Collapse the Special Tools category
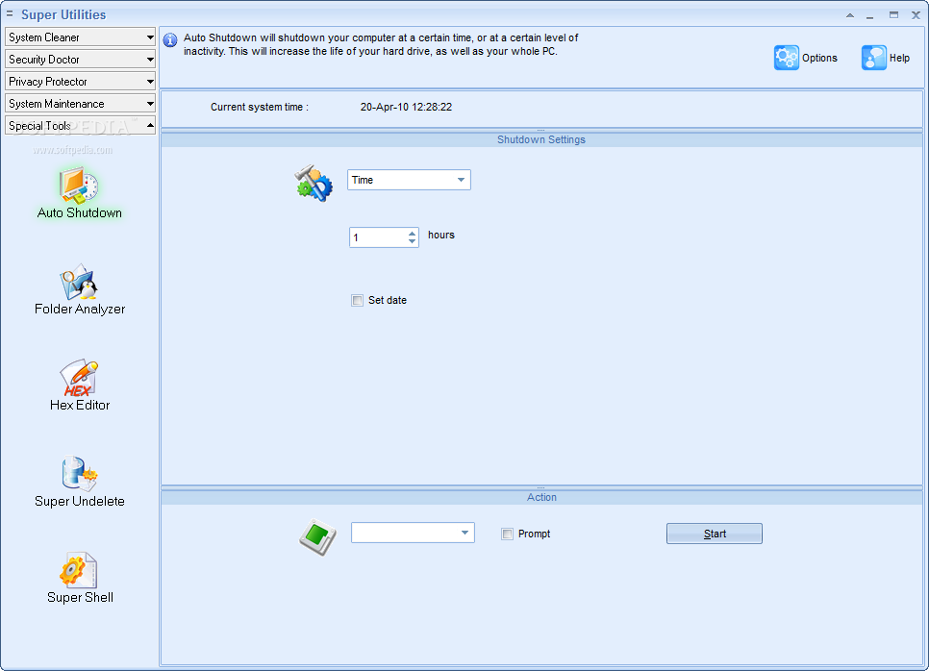The height and width of the screenshot is (671, 929). (80, 126)
